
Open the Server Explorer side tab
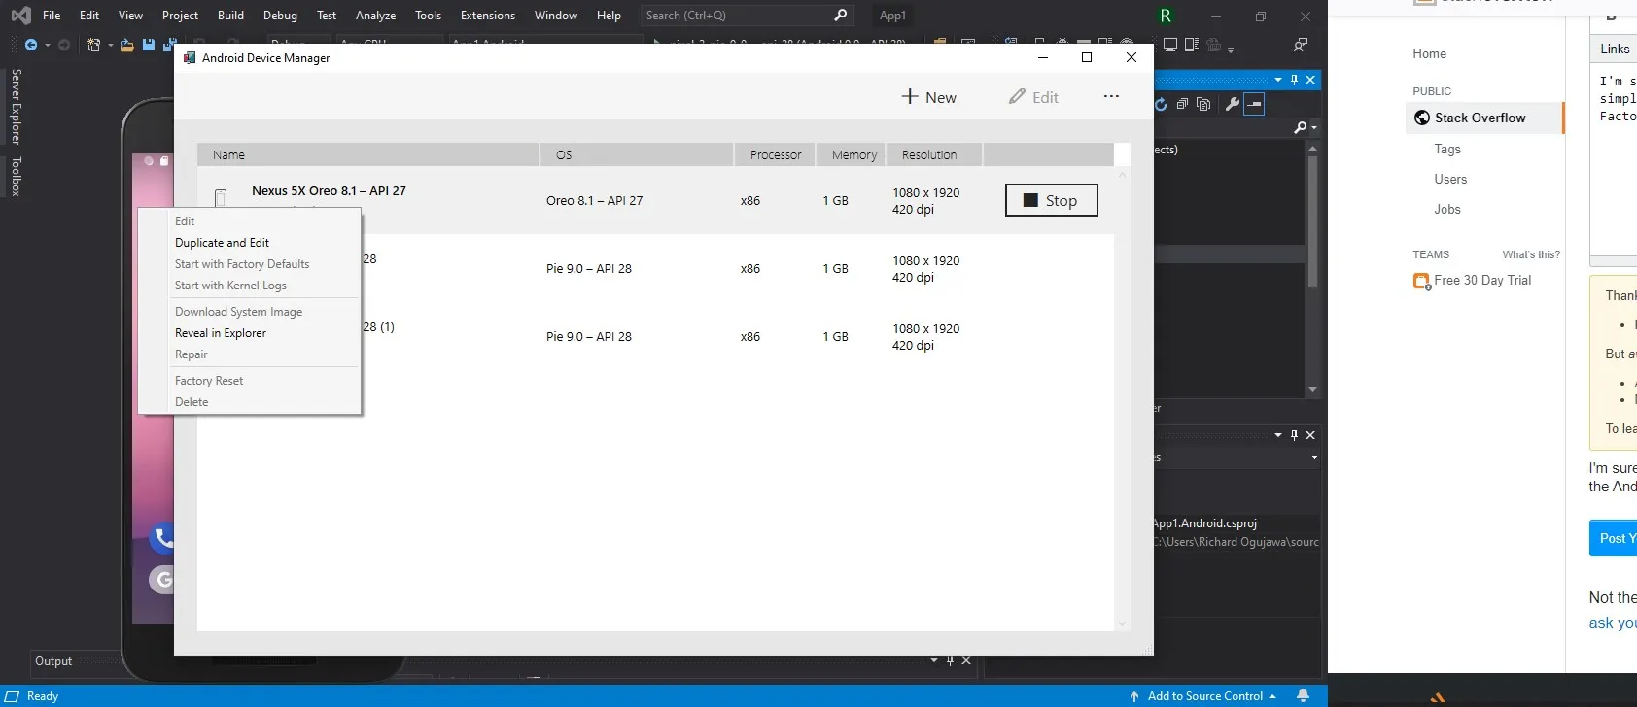(16, 107)
